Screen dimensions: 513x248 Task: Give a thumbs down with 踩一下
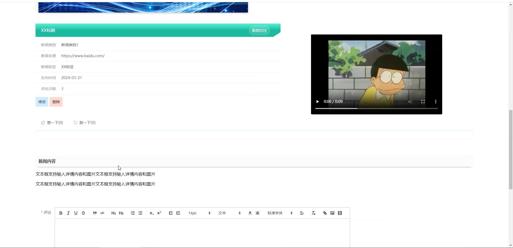(x=84, y=123)
